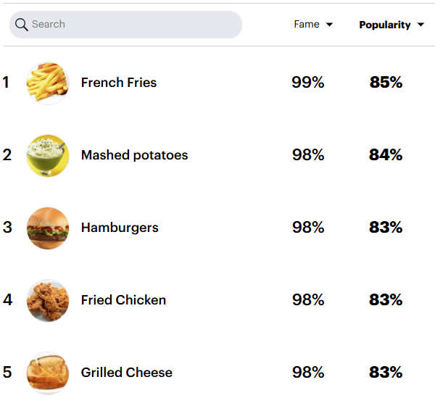The image size is (448, 398).
Task: Go to the Hamburgers page
Action: click(120, 228)
